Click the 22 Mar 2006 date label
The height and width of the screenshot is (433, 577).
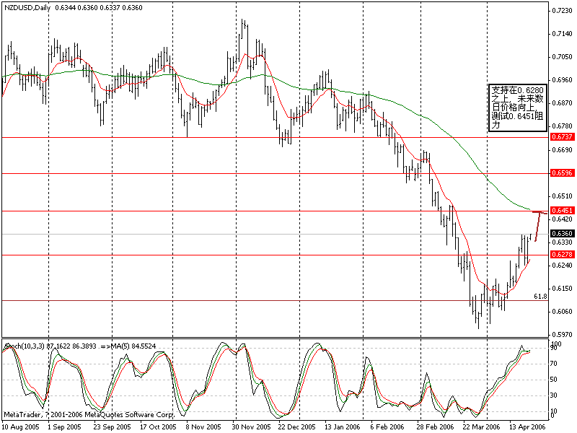(x=481, y=427)
